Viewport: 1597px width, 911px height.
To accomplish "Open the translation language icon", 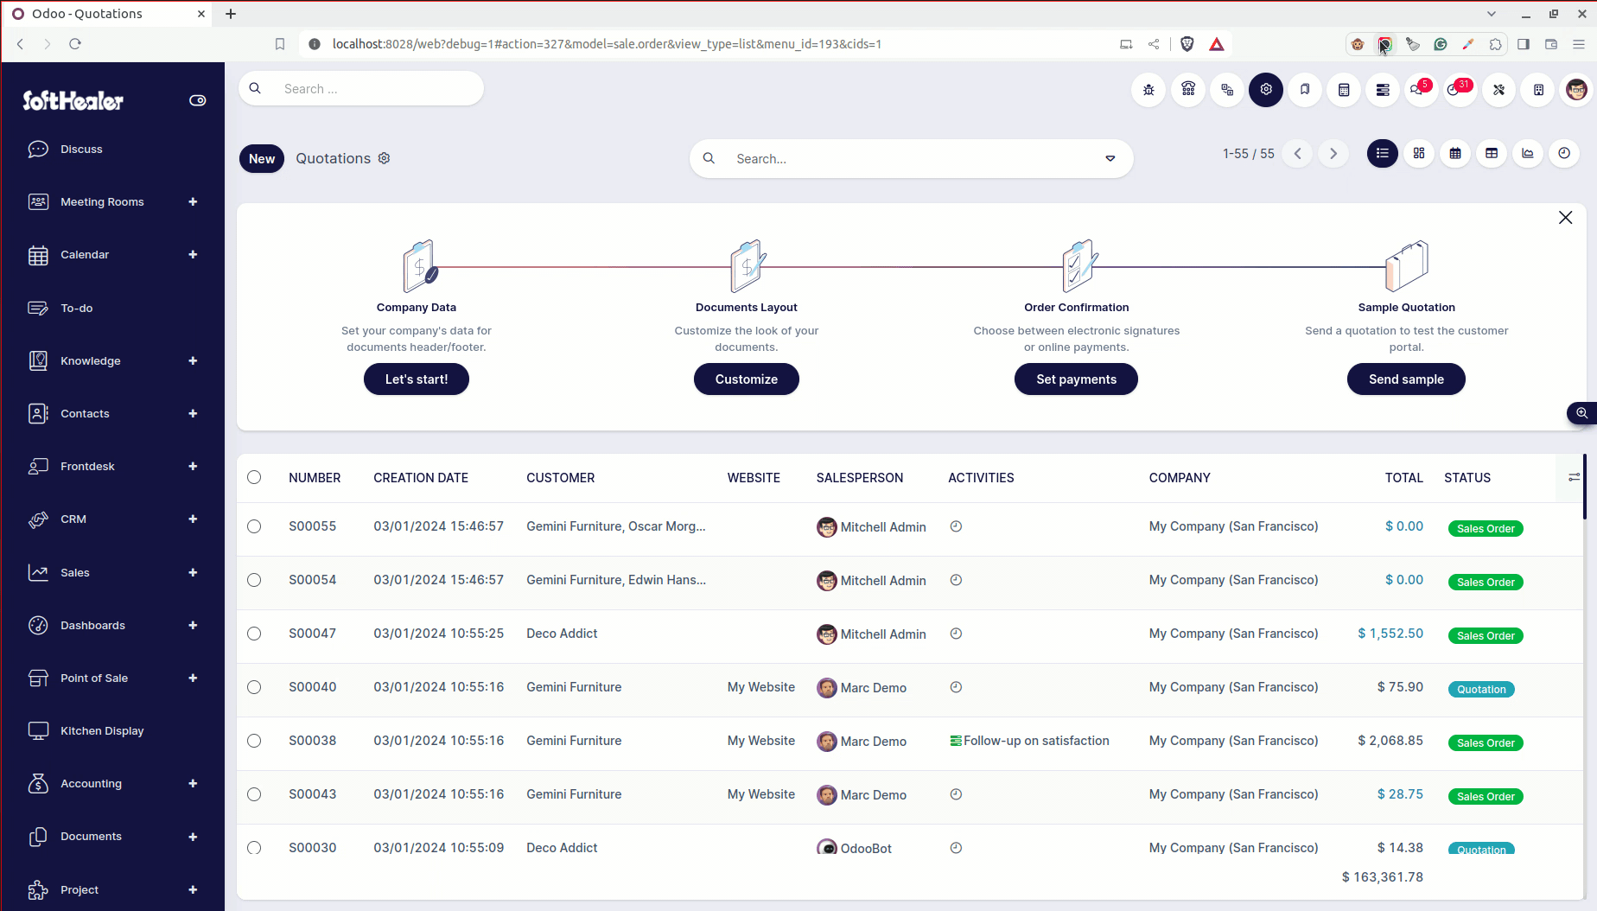I will point(1227,90).
